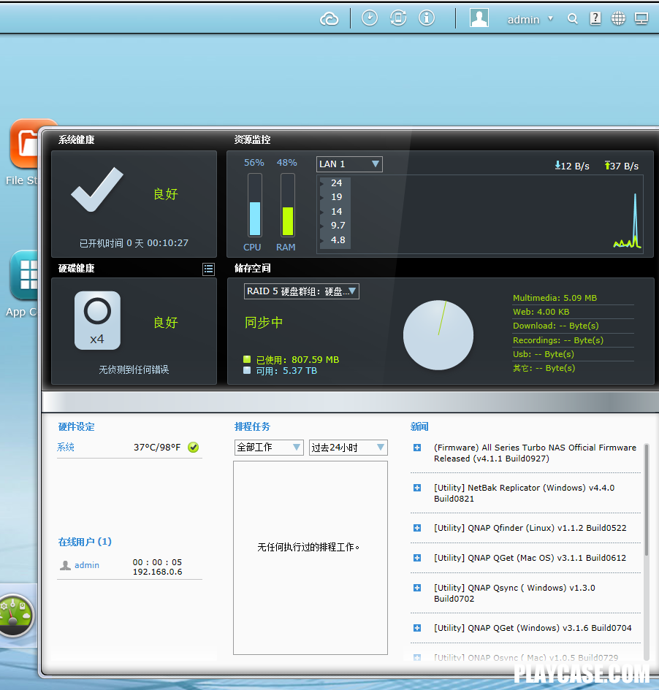This screenshot has height=690, width=659.
Task: Click the 储存空间 panel title
Action: point(252,269)
